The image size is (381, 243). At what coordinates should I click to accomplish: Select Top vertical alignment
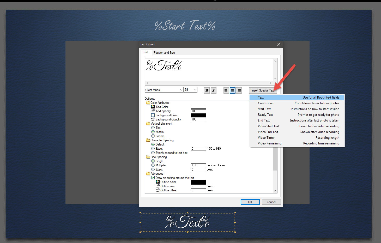pos(153,127)
